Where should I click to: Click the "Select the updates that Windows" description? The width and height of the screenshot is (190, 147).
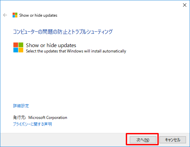pos(76,51)
